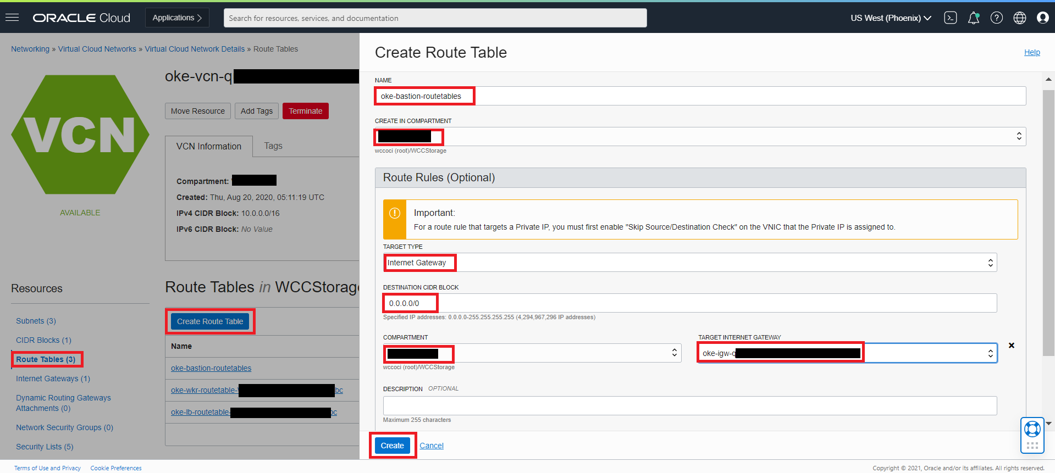Click the Destination CIDR Block field
This screenshot has height=473, width=1055.
click(690, 303)
